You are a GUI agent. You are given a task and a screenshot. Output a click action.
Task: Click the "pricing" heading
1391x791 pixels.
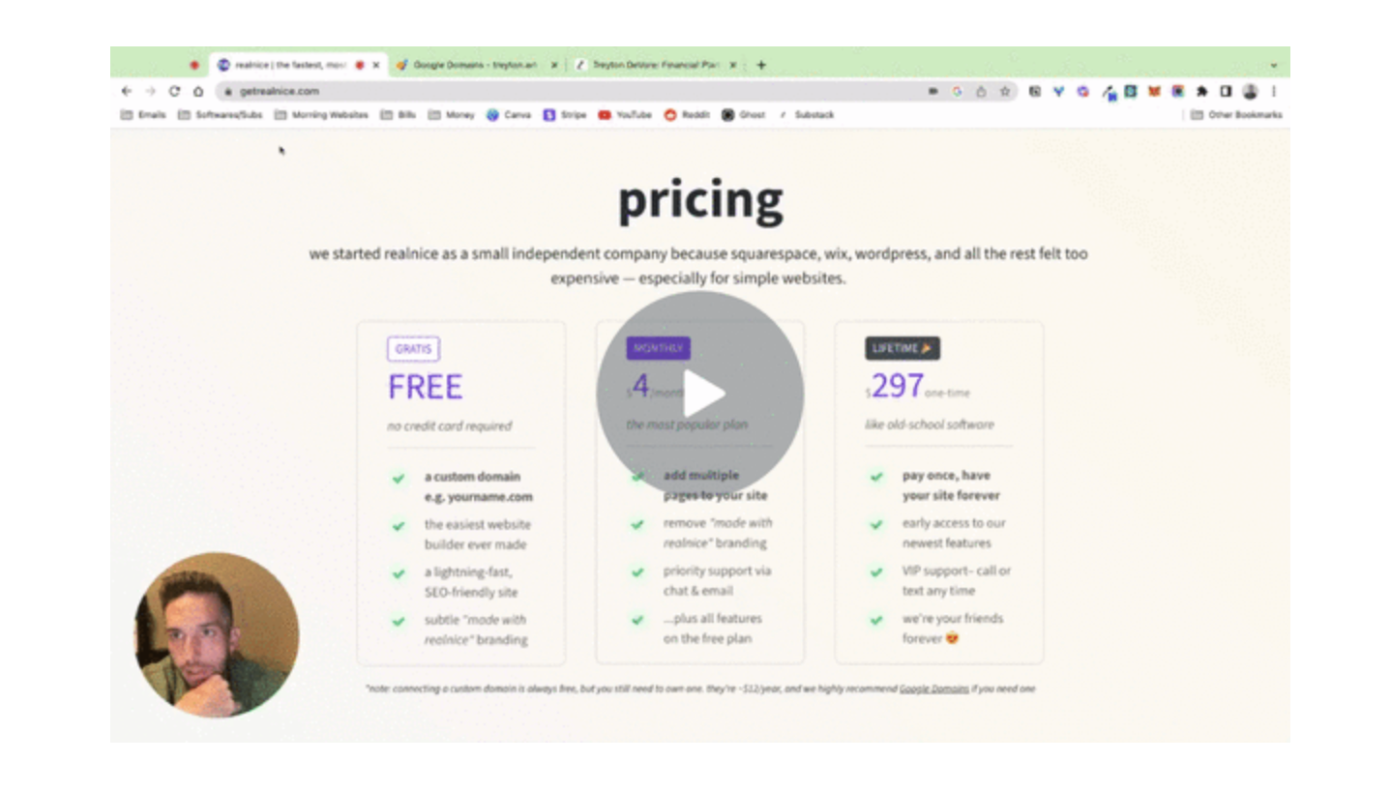pyautogui.click(x=700, y=201)
